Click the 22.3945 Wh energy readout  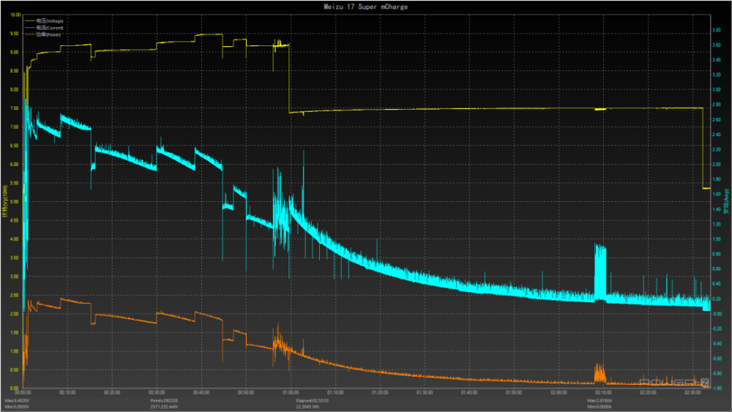point(307,407)
